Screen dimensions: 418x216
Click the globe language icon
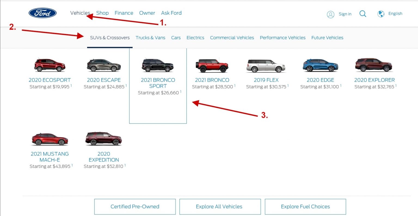(381, 14)
